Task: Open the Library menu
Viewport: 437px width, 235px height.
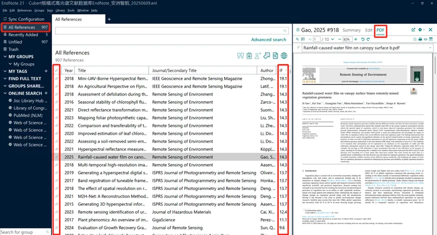Action: tap(60, 10)
